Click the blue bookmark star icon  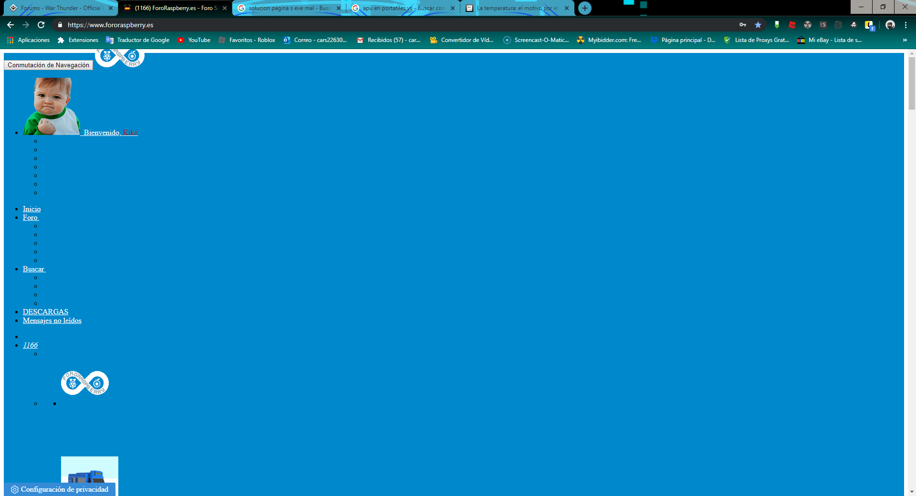point(758,25)
